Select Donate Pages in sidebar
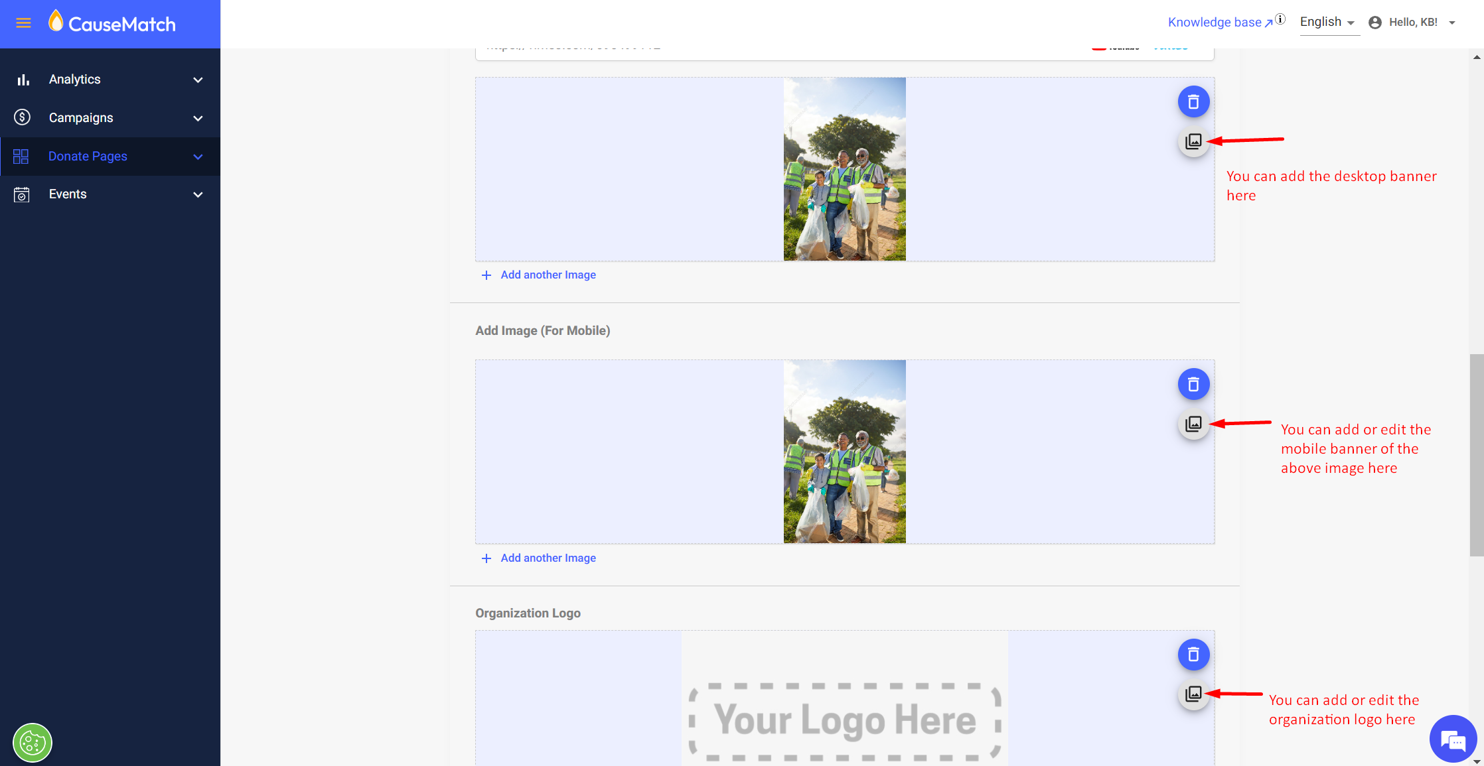The image size is (1484, 766). (88, 157)
